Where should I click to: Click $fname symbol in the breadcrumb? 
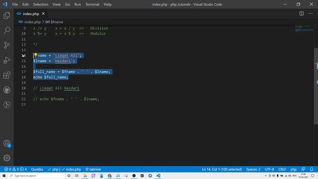[57, 22]
